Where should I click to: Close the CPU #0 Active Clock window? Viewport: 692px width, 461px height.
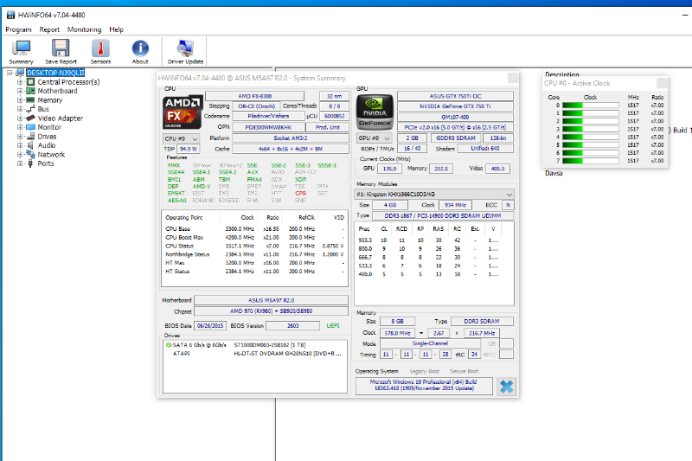coord(663,83)
